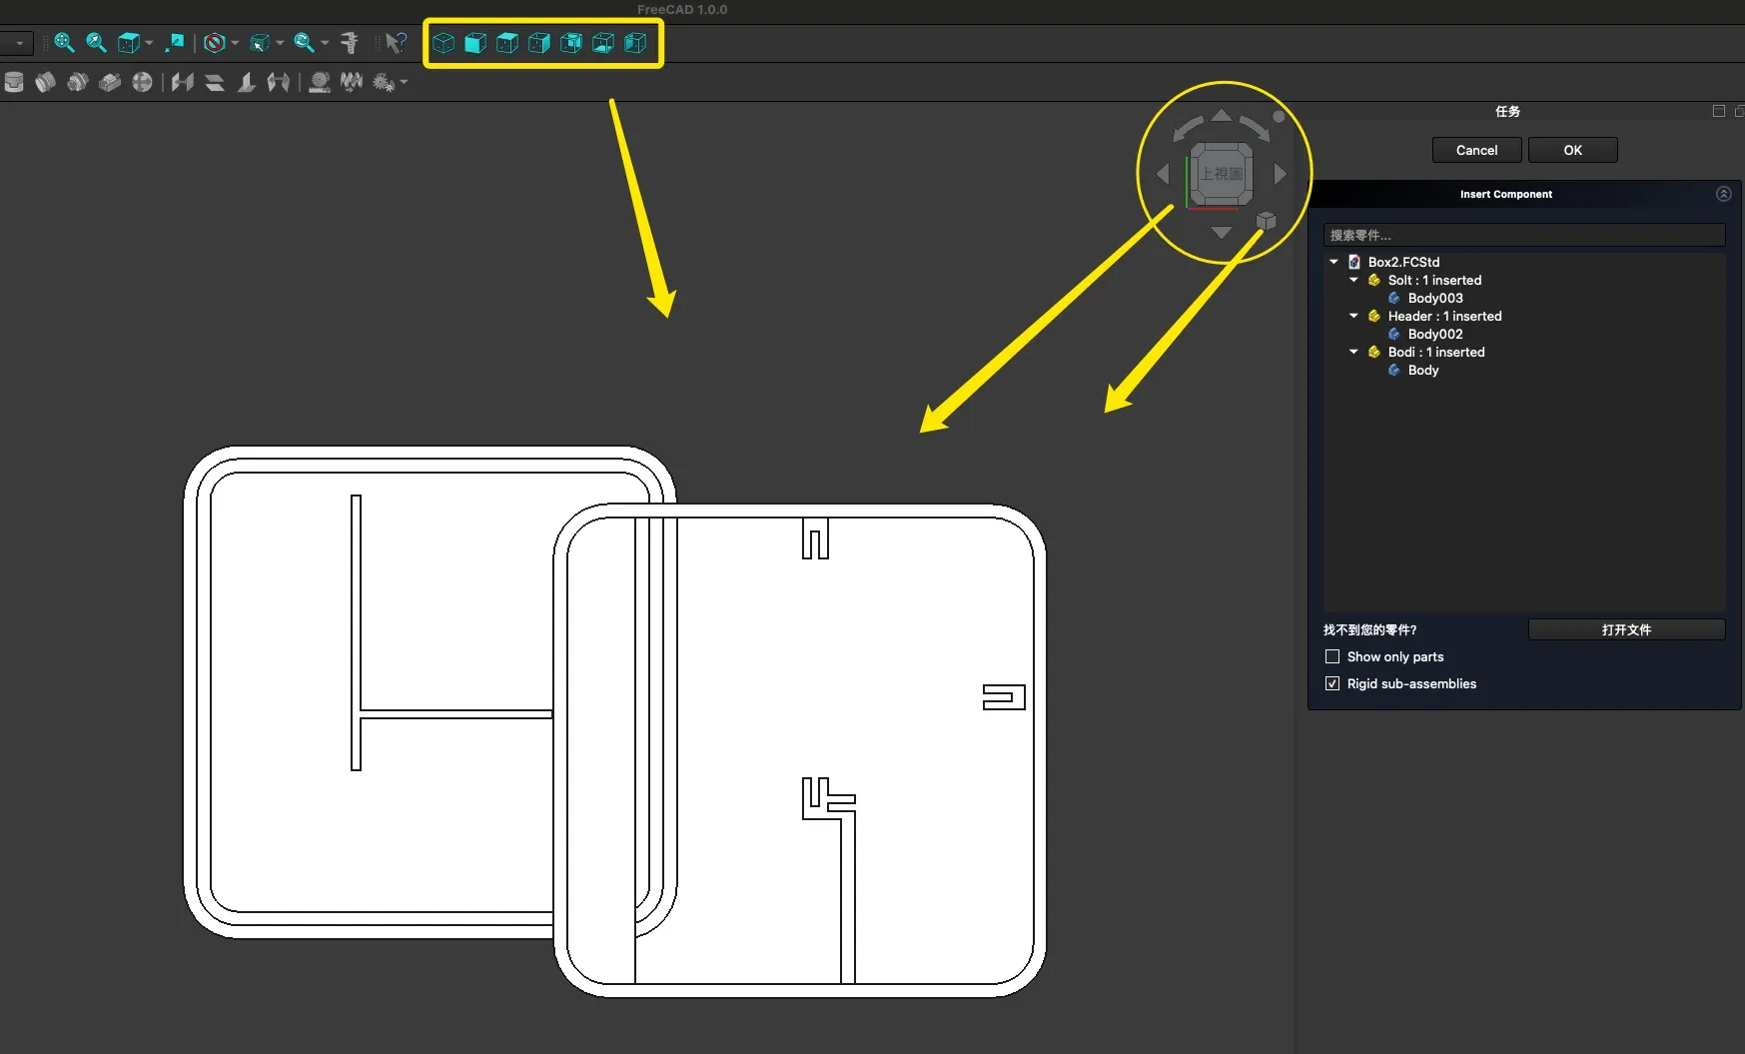The image size is (1745, 1054).
Task: Uncheck Rigid sub-assemblies option
Action: click(x=1332, y=683)
